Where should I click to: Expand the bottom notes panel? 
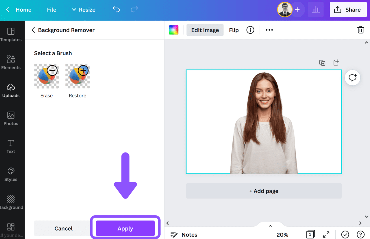click(x=270, y=226)
